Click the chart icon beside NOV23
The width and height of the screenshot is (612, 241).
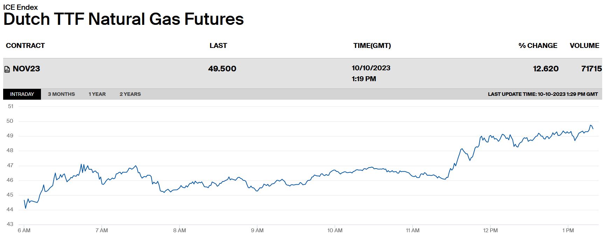(7, 69)
